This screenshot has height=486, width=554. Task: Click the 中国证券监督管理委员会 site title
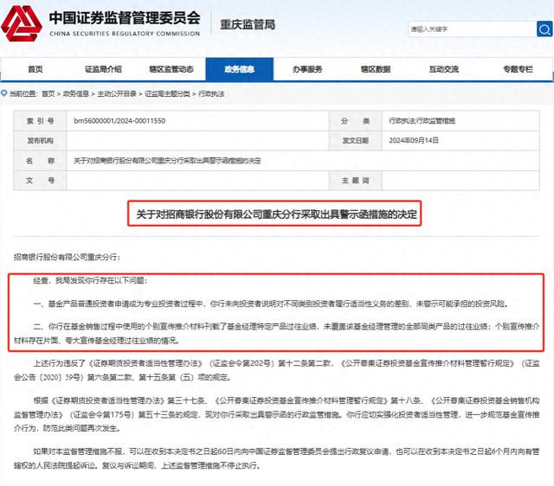coord(125,18)
